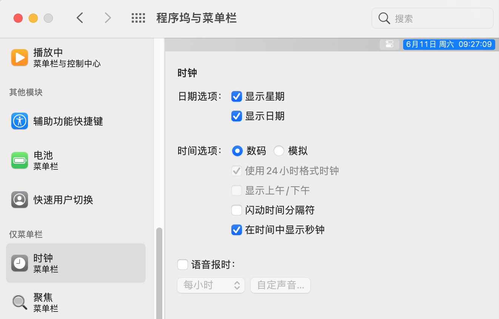Enable the 语音报时 checkbox

tap(183, 265)
